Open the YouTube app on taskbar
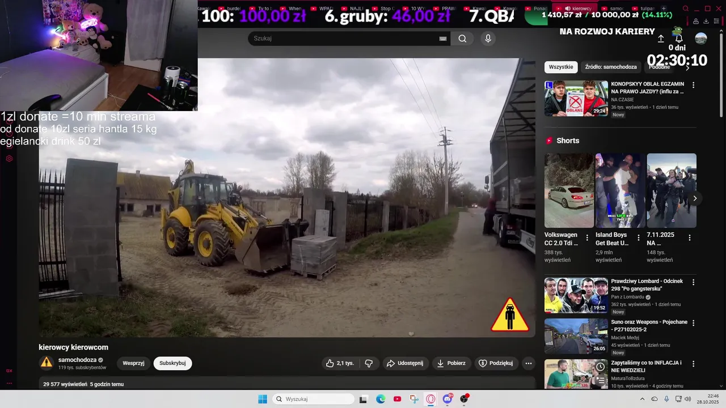 coord(397,399)
